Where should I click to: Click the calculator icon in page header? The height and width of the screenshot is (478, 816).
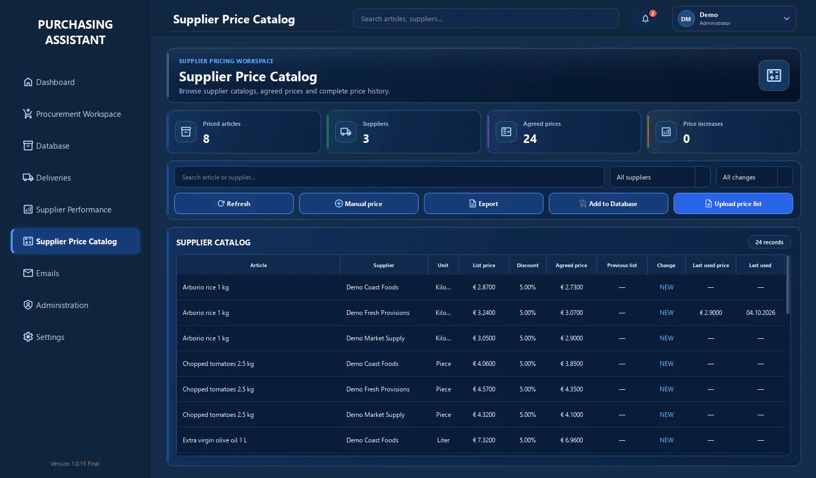click(773, 75)
